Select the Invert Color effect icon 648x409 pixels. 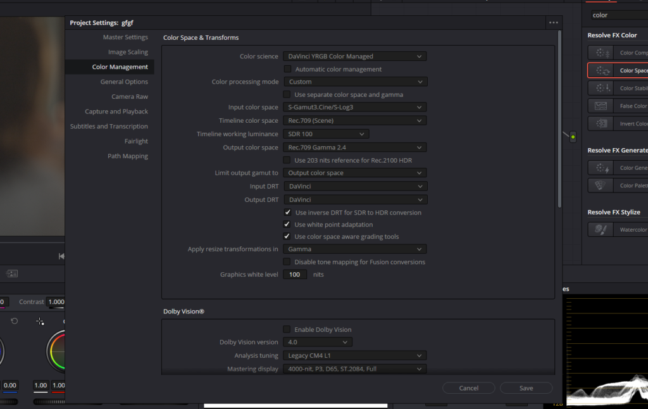[601, 123]
